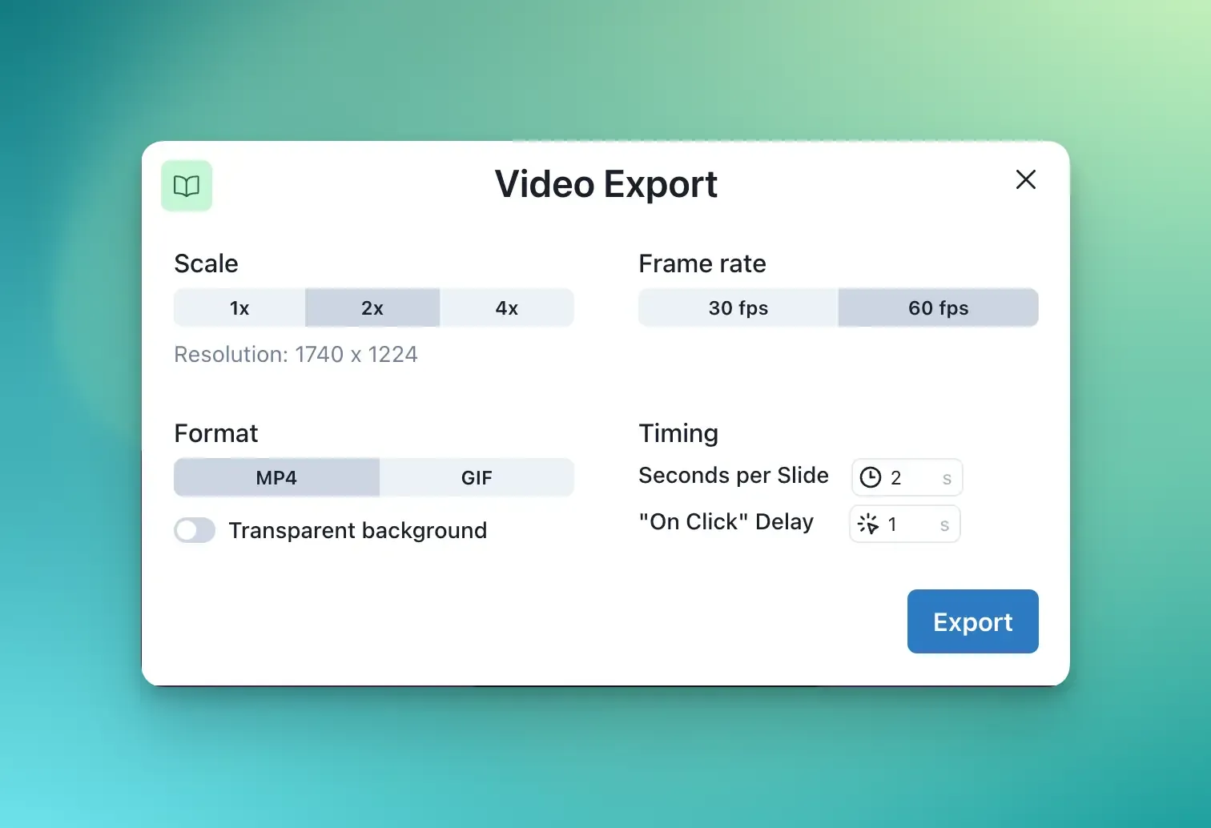Click the Format heading

pos(216,433)
